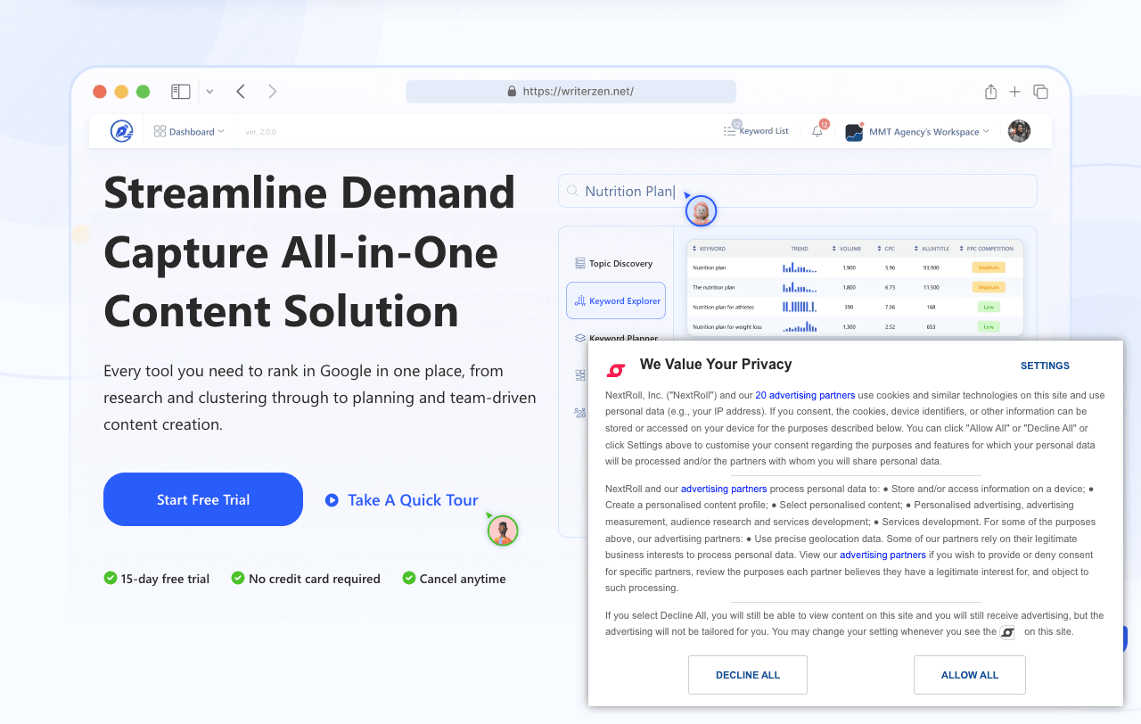Click the cartoon avatar cursor below search box
The height and width of the screenshot is (724, 1141).
pyautogui.click(x=702, y=211)
